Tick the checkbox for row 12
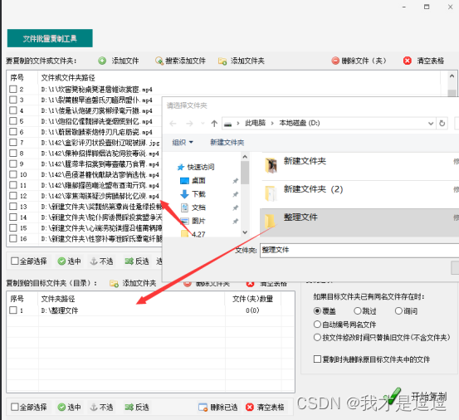Viewport: 459px width, 420px height. coord(13,196)
